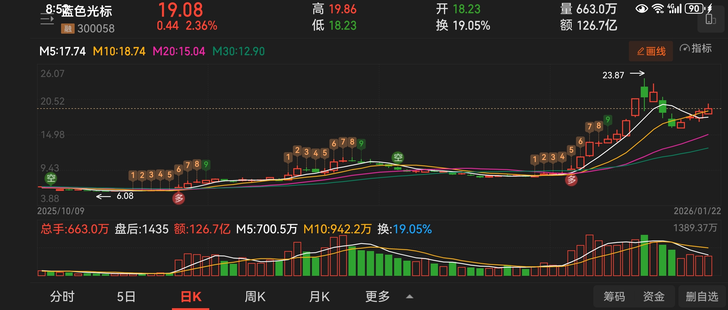Tap the eye icon in status bar
The width and height of the screenshot is (728, 310).
pos(642,9)
